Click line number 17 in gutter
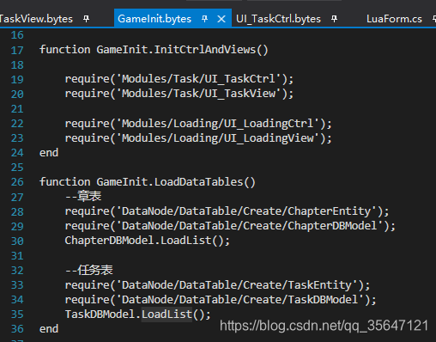Screen dimensions: 436x342 pyautogui.click(x=17, y=51)
